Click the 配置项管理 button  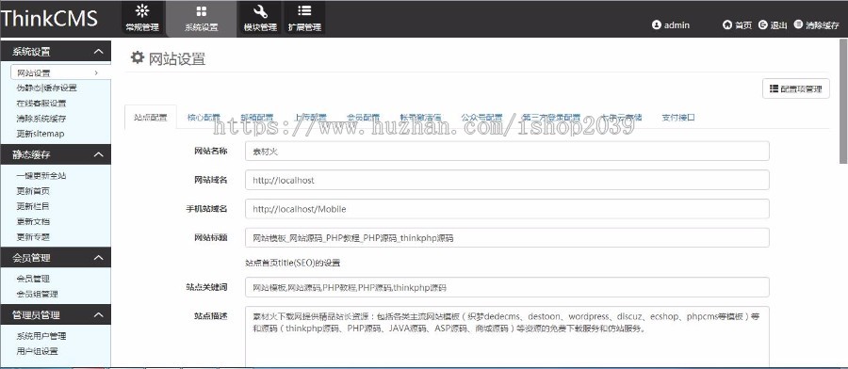pyautogui.click(x=795, y=89)
